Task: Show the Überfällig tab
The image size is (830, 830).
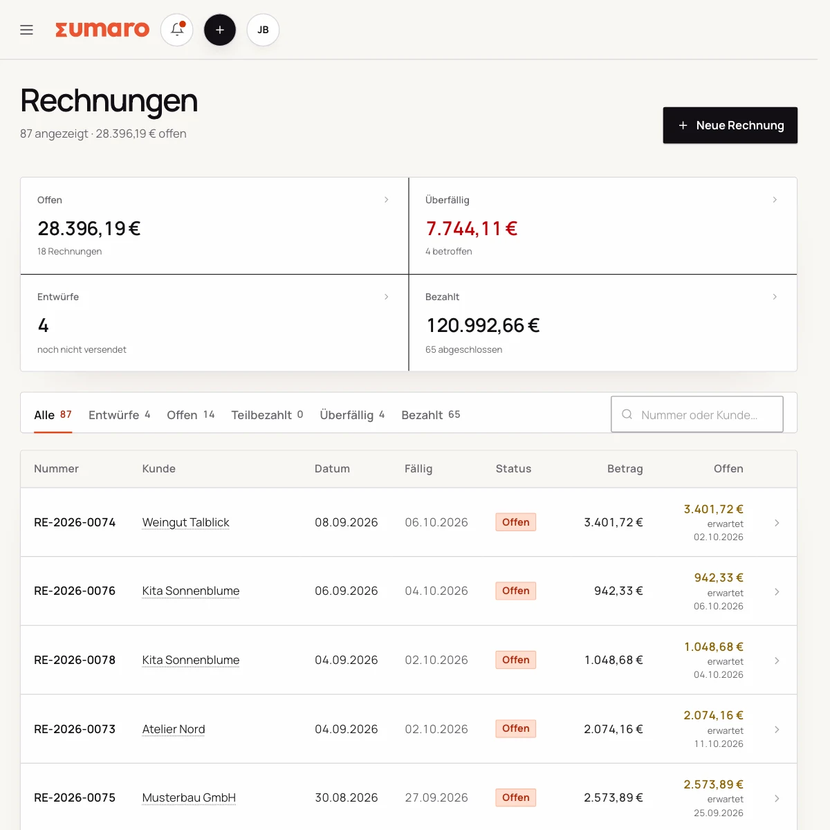Action: (352, 415)
